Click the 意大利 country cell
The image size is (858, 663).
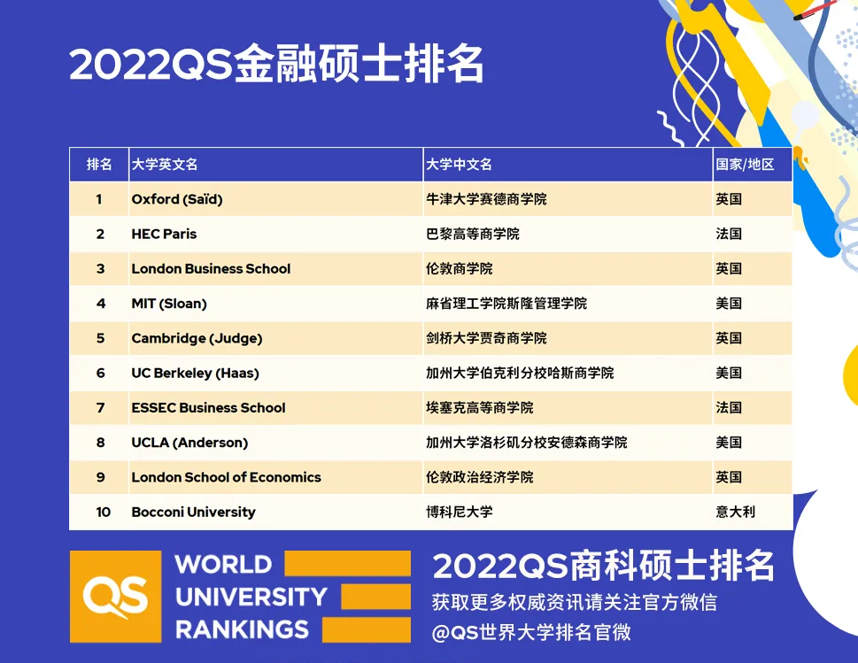(x=753, y=512)
